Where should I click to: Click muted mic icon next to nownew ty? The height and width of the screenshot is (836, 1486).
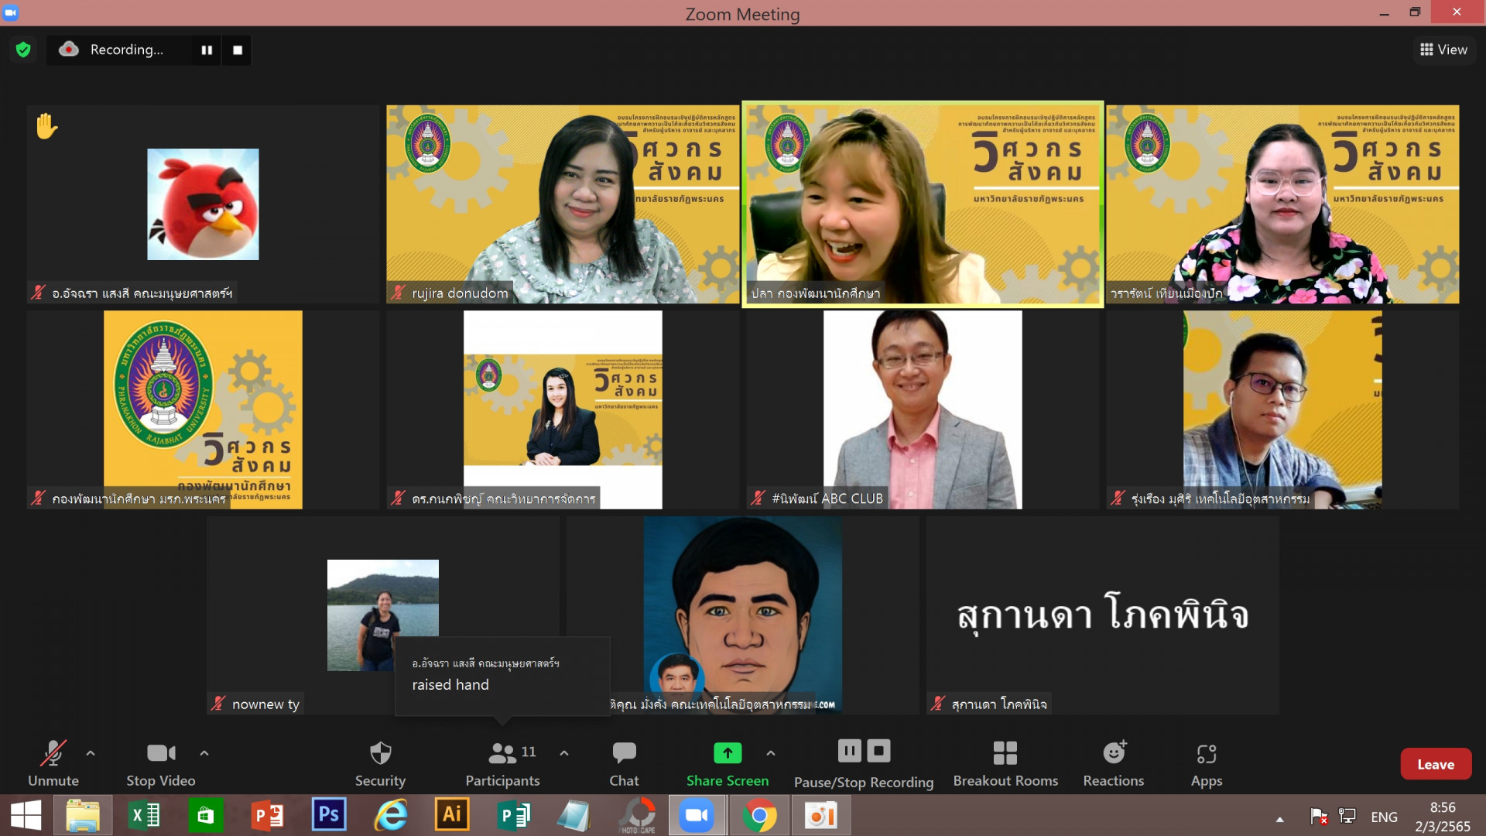point(218,704)
